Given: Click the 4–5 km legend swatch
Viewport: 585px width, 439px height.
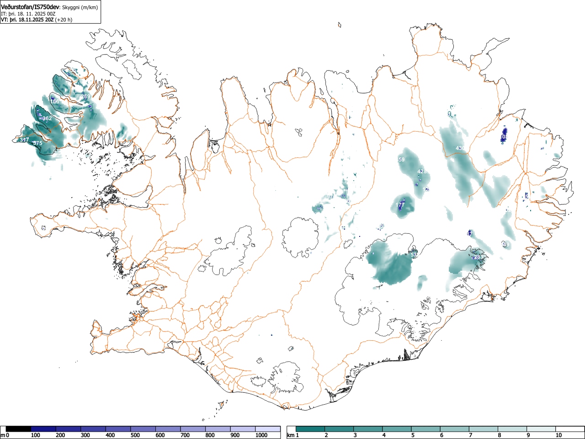Looking at the screenshot, I should coord(397,429).
